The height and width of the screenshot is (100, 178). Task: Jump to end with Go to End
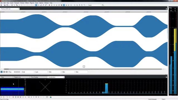[71, 5]
